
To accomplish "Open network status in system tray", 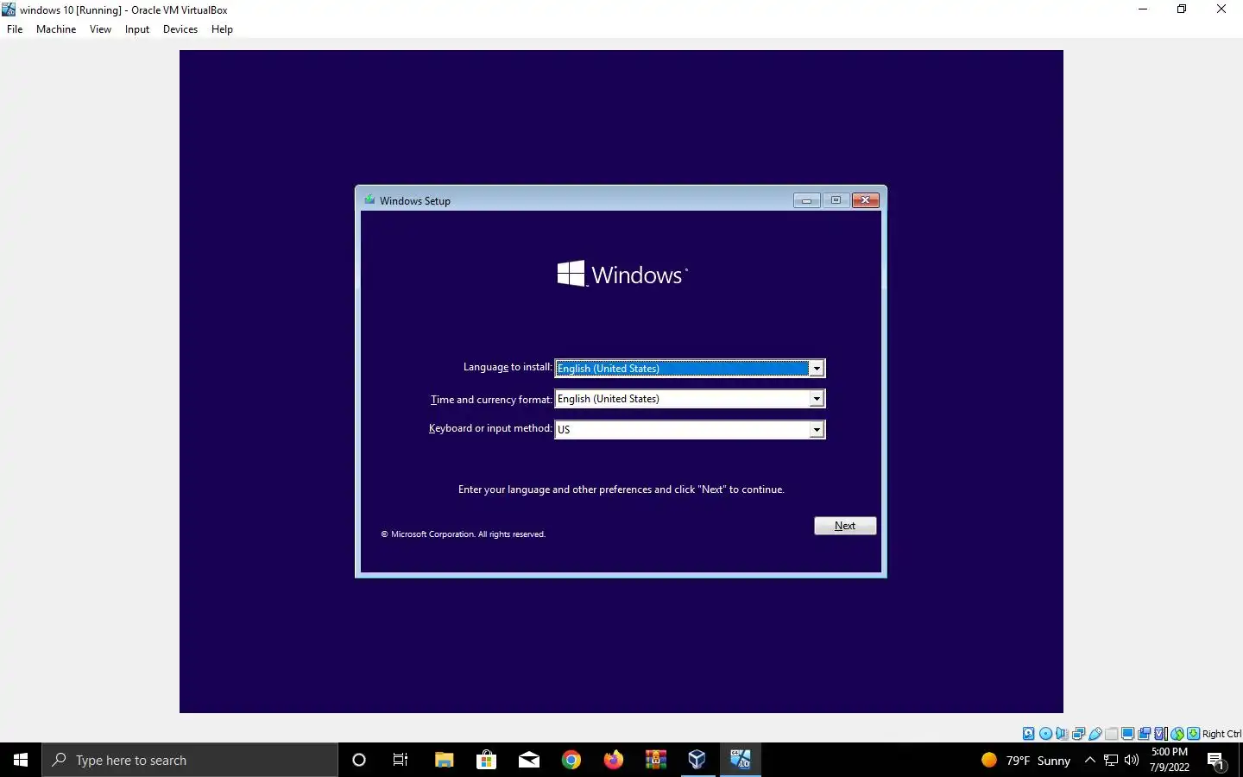I will 1111,760.
